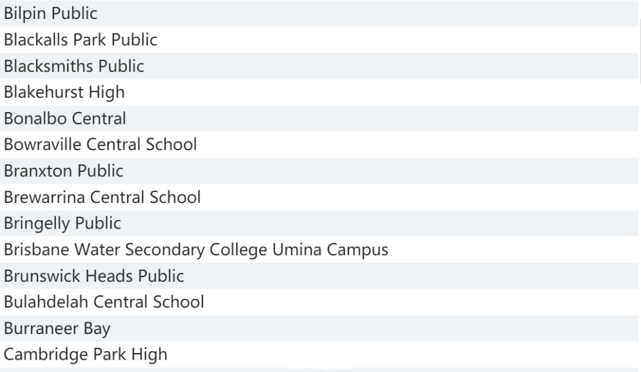Screen dimensions: 641x372
Task: Click the words 'Umina Campus' in the list
Action: coord(331,250)
